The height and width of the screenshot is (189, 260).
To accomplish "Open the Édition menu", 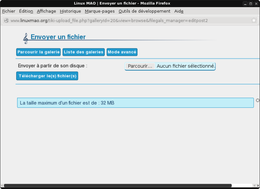I will point(26,11).
